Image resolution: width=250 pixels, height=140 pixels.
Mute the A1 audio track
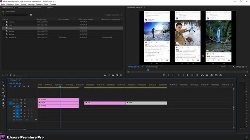click(25, 110)
